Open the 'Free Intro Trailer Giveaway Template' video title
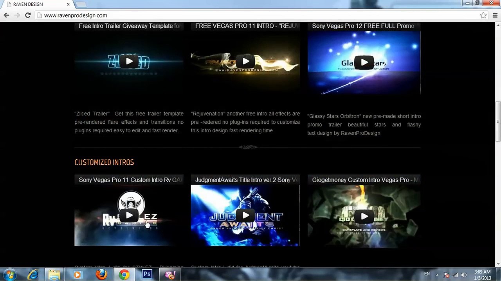 pos(130,26)
